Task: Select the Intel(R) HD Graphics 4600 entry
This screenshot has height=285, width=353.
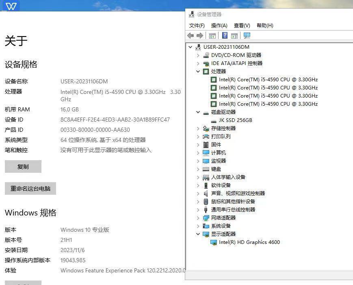Action: pyautogui.click(x=249, y=242)
